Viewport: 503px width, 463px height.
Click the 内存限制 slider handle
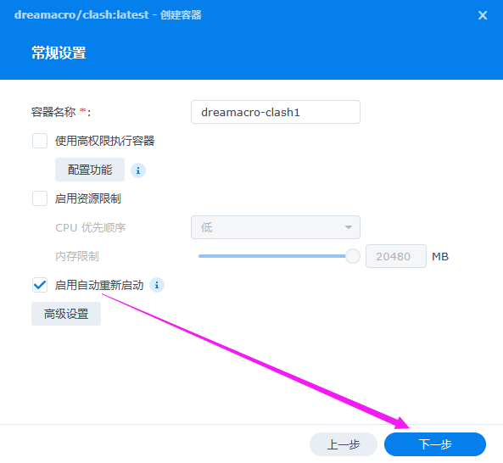(x=353, y=256)
